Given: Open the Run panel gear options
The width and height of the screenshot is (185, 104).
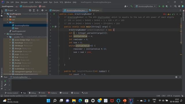Looking at the screenshot, I should coord(176,77).
